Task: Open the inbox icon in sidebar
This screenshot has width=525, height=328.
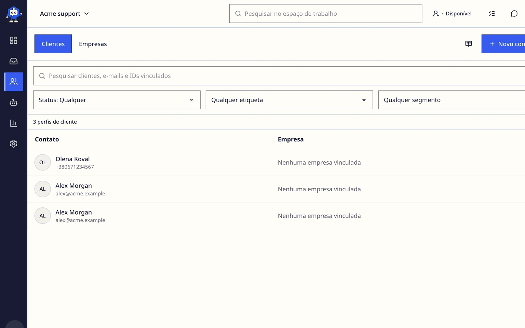Action: click(x=14, y=61)
